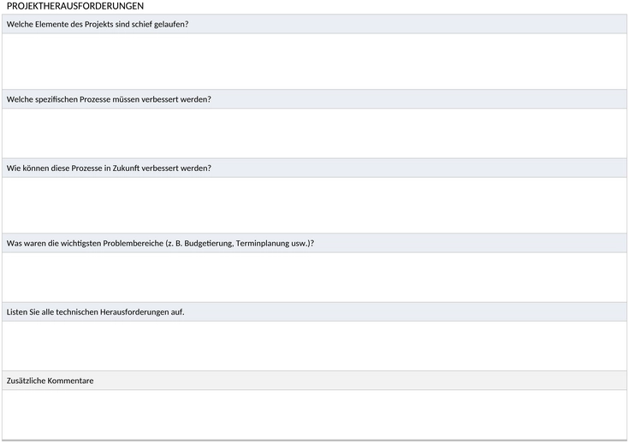
Task: Select the 'Welche spezifischen Prozesse müssen verbessert werden?' row
Action: click(315, 99)
